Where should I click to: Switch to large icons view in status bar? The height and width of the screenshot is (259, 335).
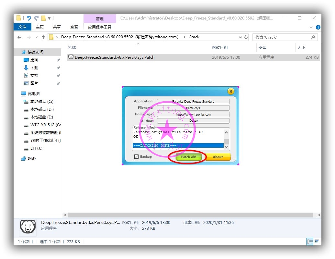[x=317, y=241]
